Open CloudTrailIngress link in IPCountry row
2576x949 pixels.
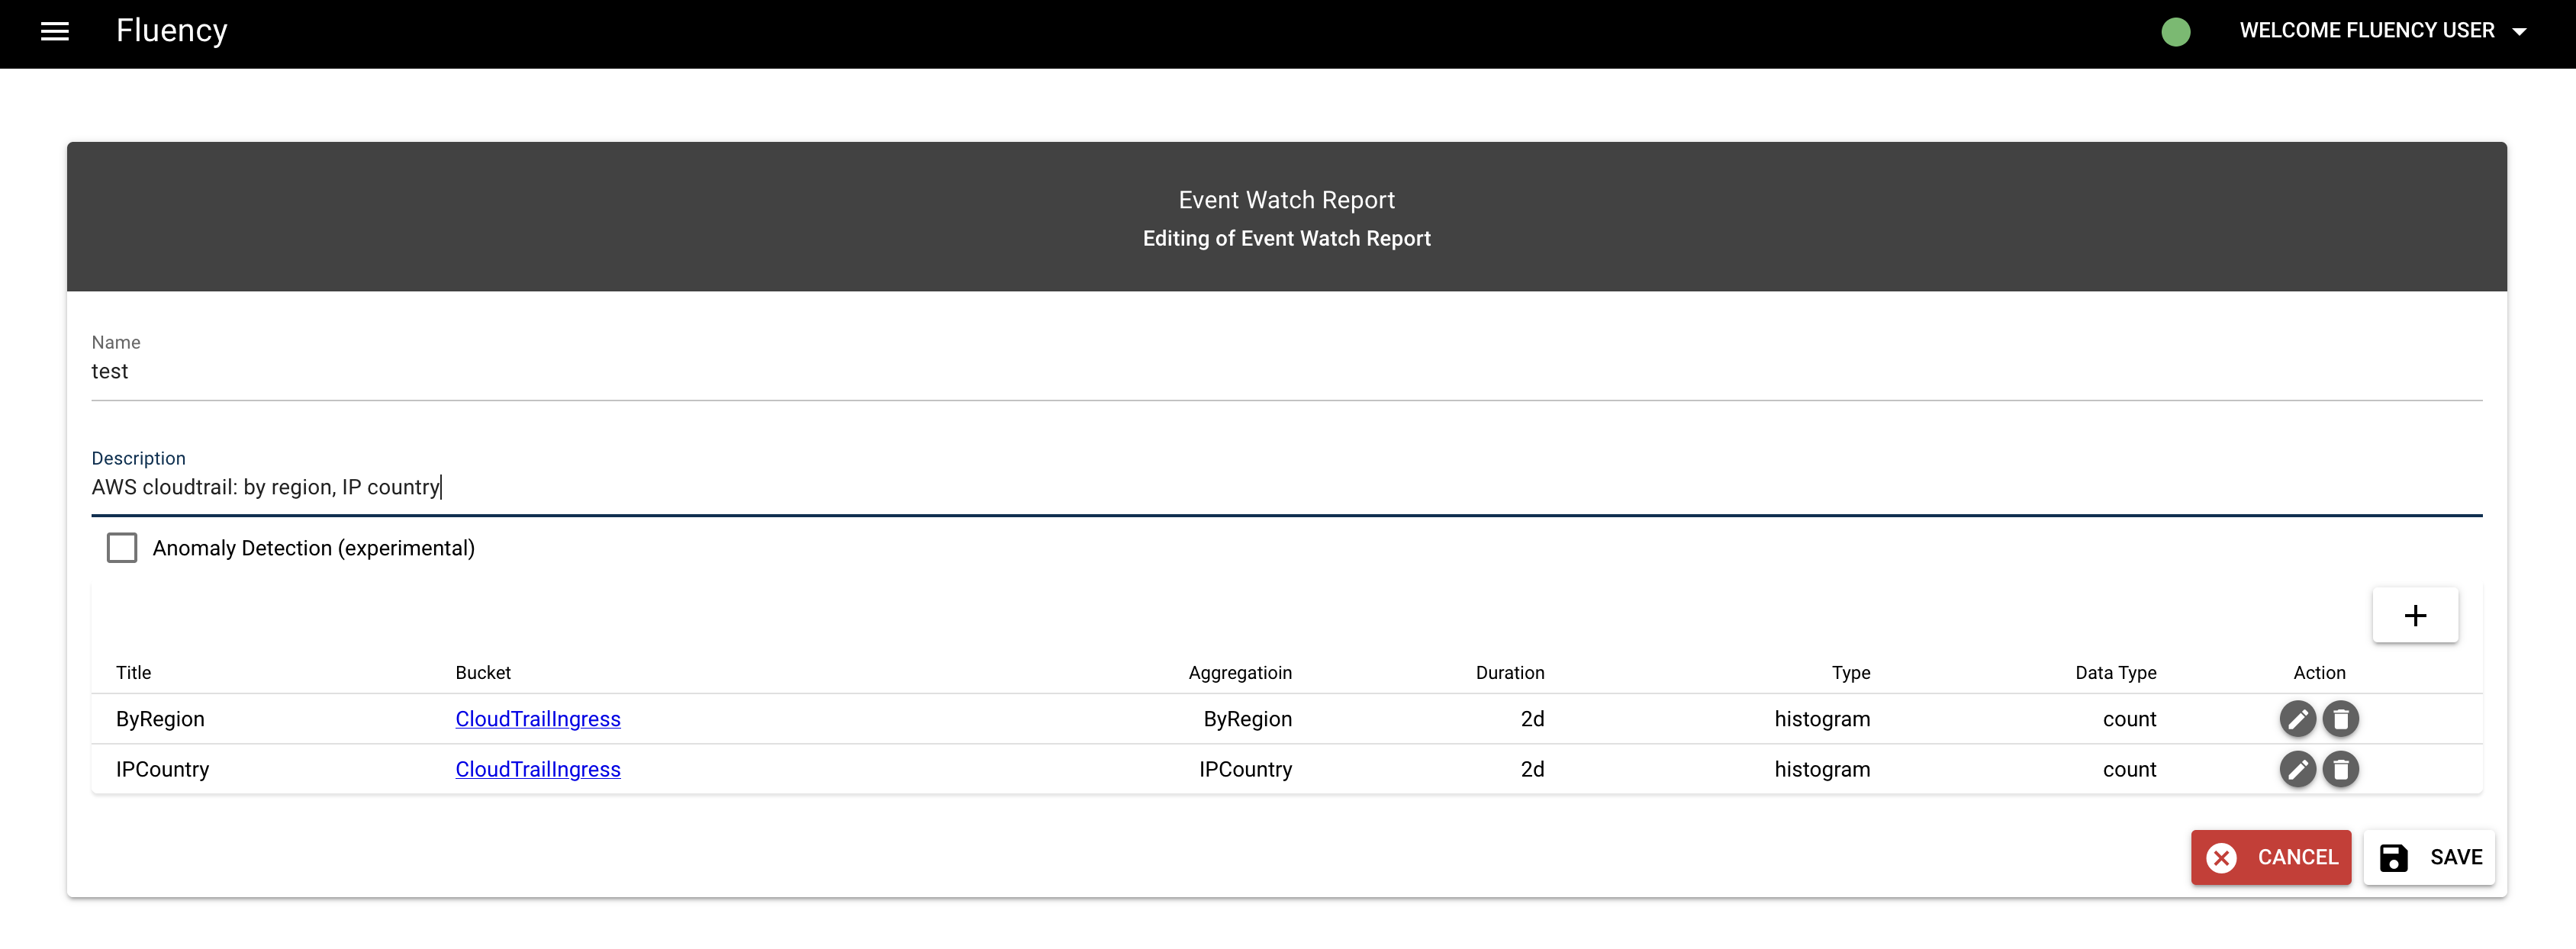point(538,769)
